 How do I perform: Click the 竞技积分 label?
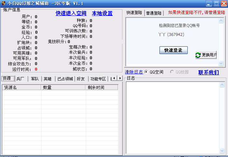click(x=57, y=42)
